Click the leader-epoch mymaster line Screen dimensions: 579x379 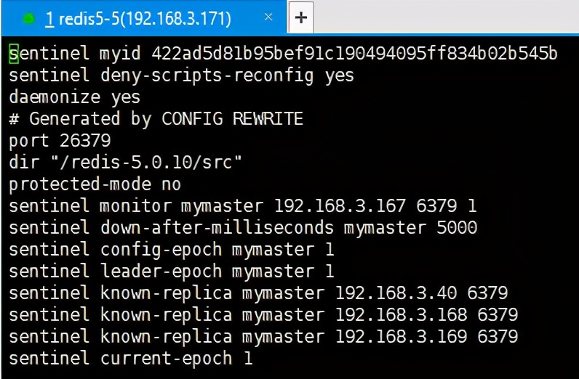(171, 272)
